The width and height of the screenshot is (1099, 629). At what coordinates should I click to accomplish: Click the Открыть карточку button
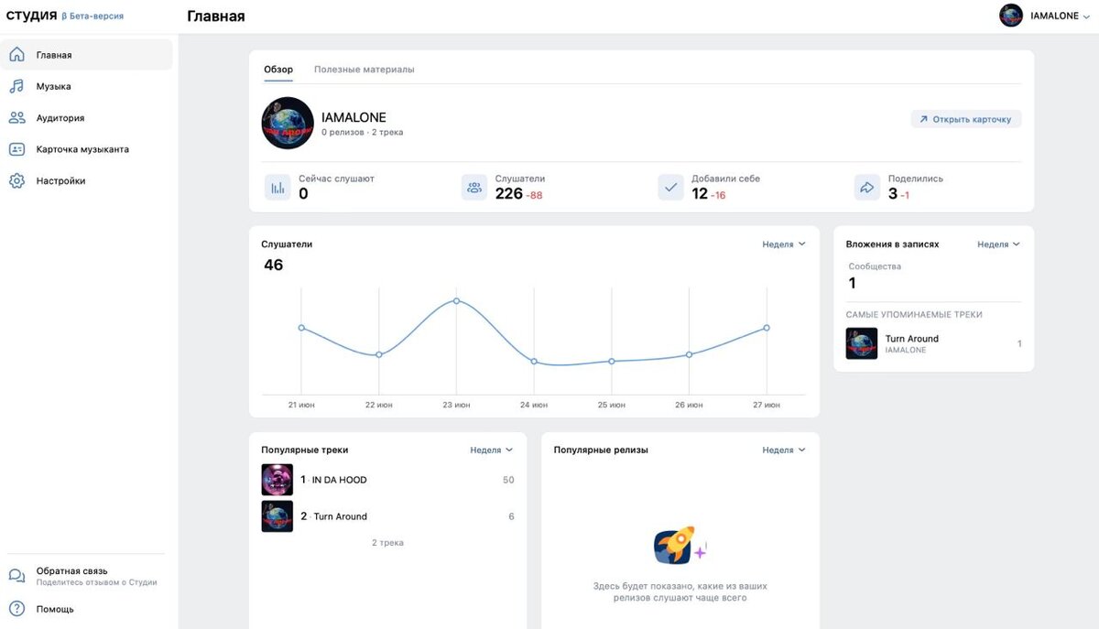966,119
